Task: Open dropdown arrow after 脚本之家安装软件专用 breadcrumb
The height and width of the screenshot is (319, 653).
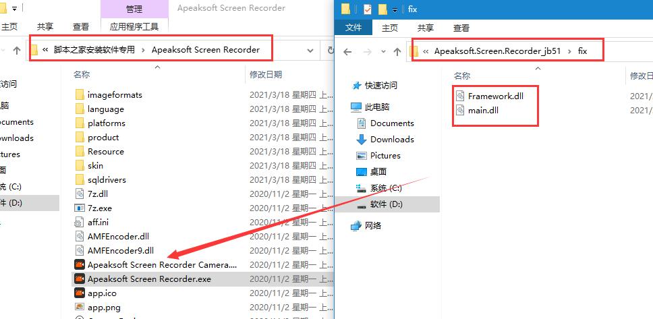Action: click(143, 50)
